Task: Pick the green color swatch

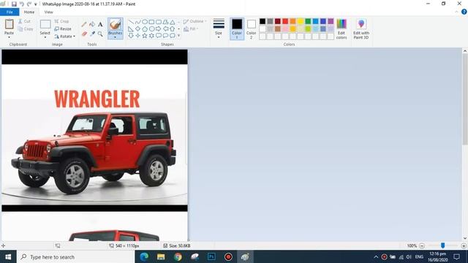Action: tap(308, 21)
